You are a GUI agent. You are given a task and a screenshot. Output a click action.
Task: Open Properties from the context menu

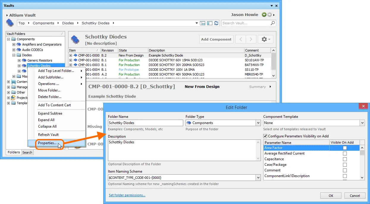[x=56, y=143]
